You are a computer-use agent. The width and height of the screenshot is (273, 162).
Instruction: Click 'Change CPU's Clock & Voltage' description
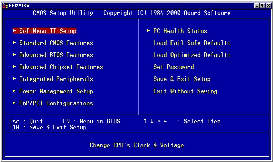point(137,145)
